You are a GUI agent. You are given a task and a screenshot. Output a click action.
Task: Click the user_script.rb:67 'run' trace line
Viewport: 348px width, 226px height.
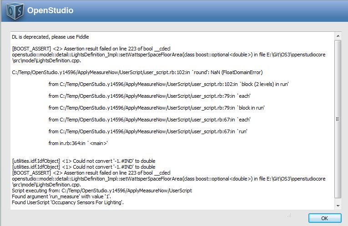pyautogui.click(x=148, y=131)
